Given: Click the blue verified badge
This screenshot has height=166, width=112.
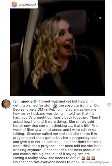Looking at the screenshot, I should tap(35, 101).
